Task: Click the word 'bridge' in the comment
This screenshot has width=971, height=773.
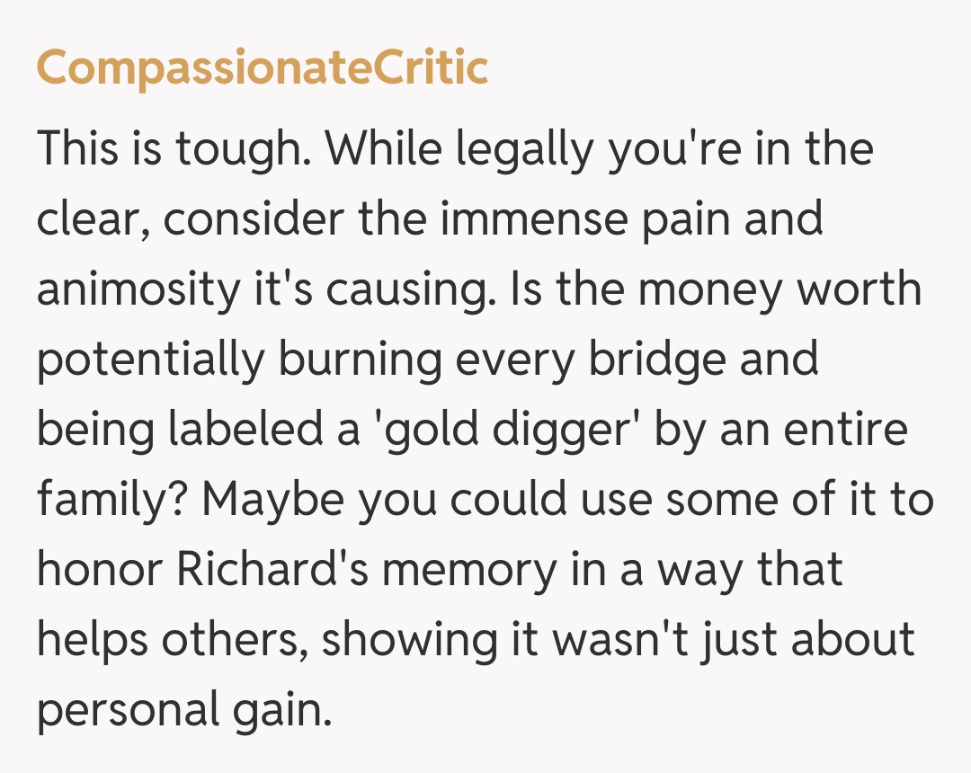Action: point(658,360)
